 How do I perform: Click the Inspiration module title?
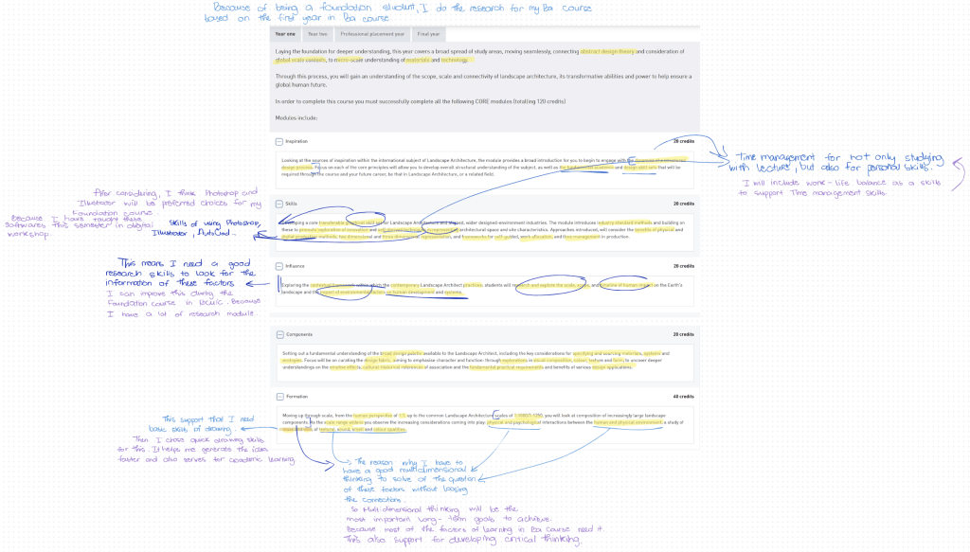click(297, 141)
